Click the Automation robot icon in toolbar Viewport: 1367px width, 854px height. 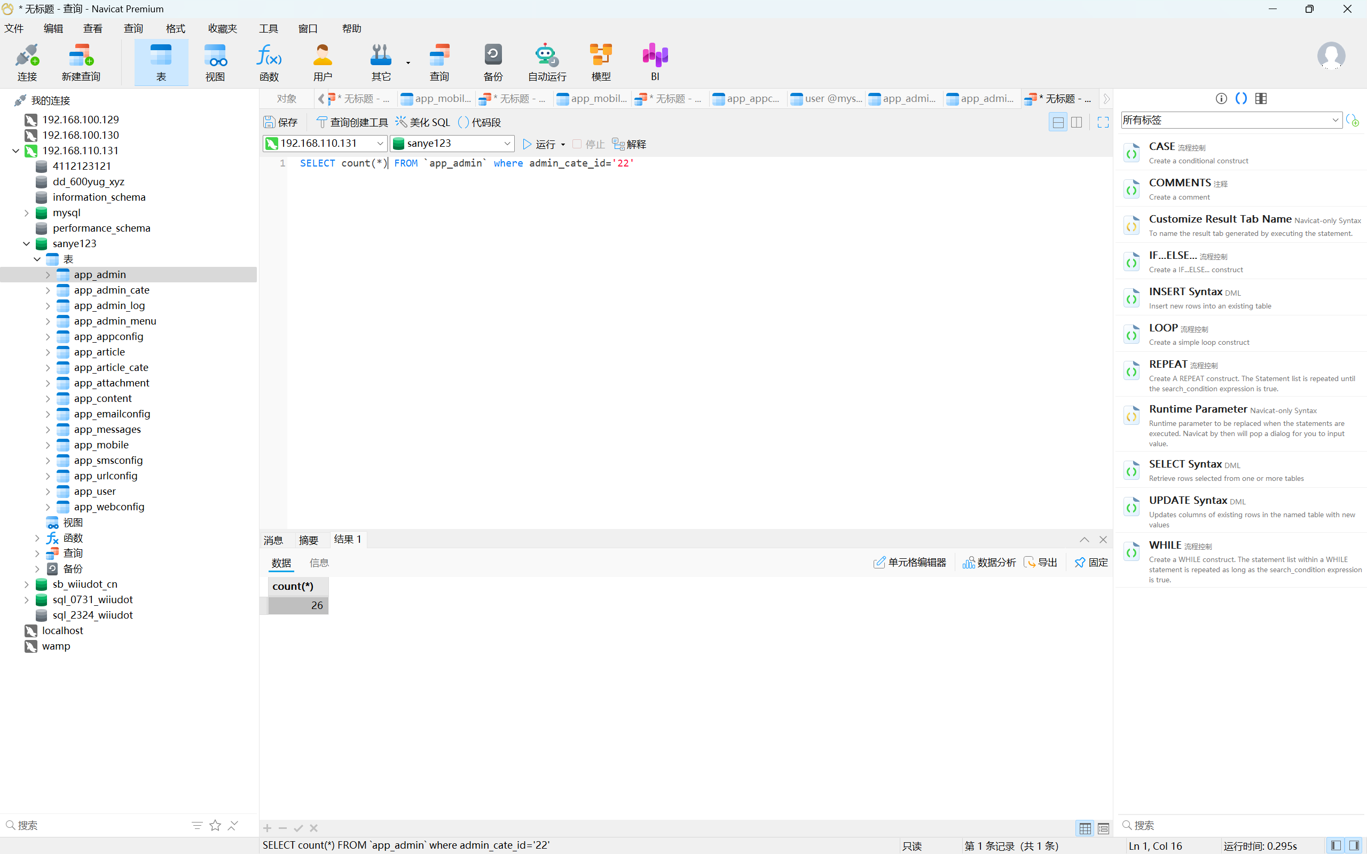click(x=546, y=56)
